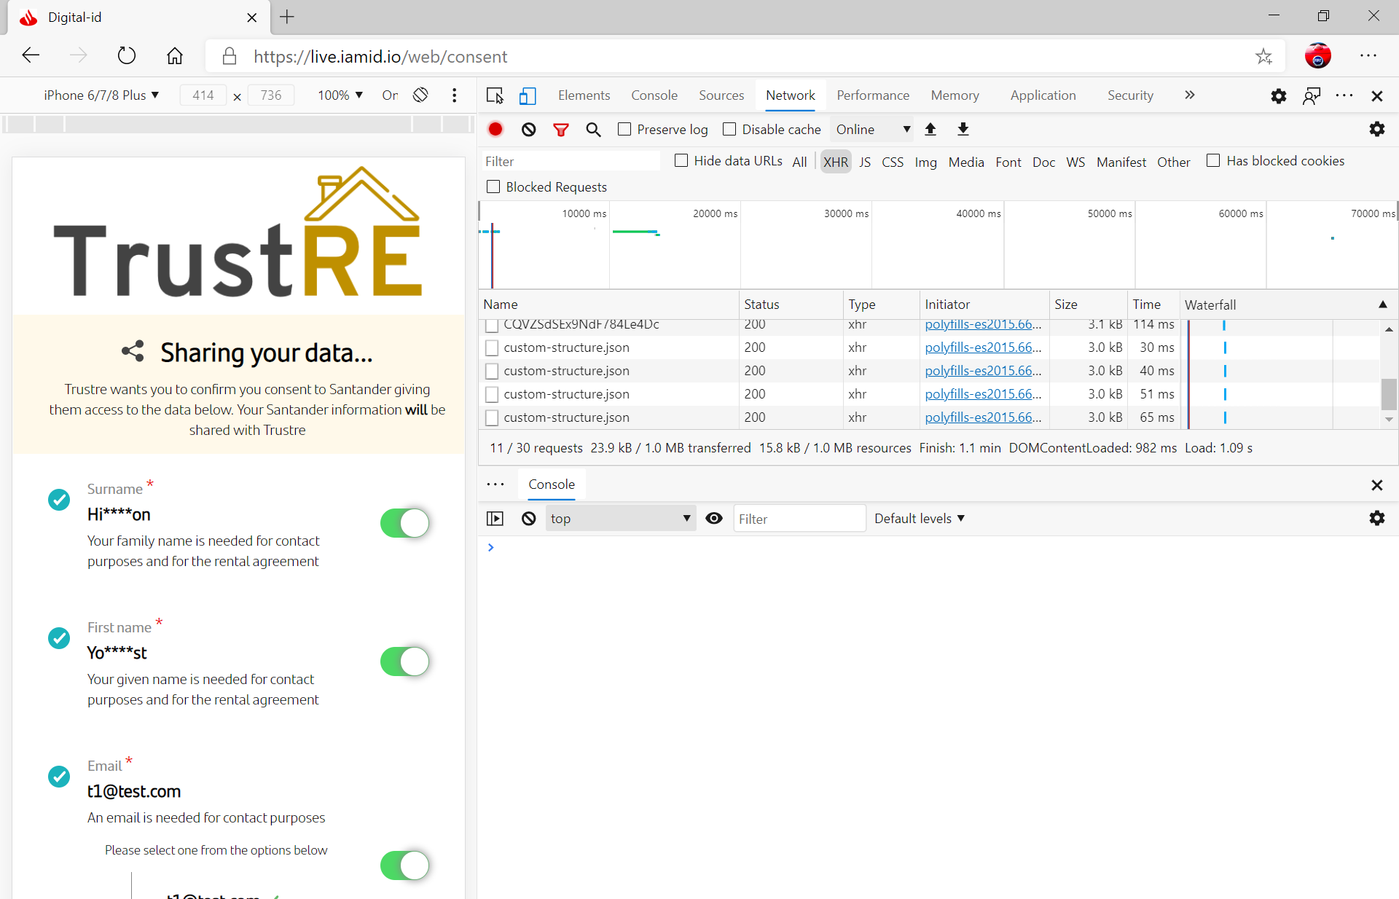Expand the Online throttling dropdown
Viewport: 1399px width, 899px height.
(873, 129)
